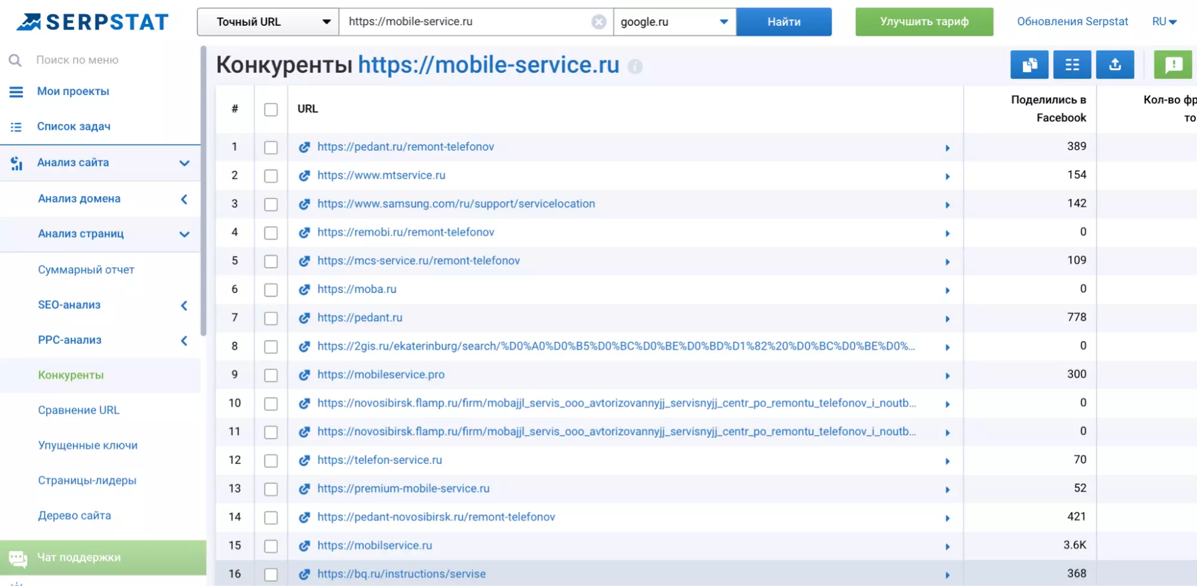
Task: Expand the SEO-анализ chevron
Action: click(x=184, y=306)
